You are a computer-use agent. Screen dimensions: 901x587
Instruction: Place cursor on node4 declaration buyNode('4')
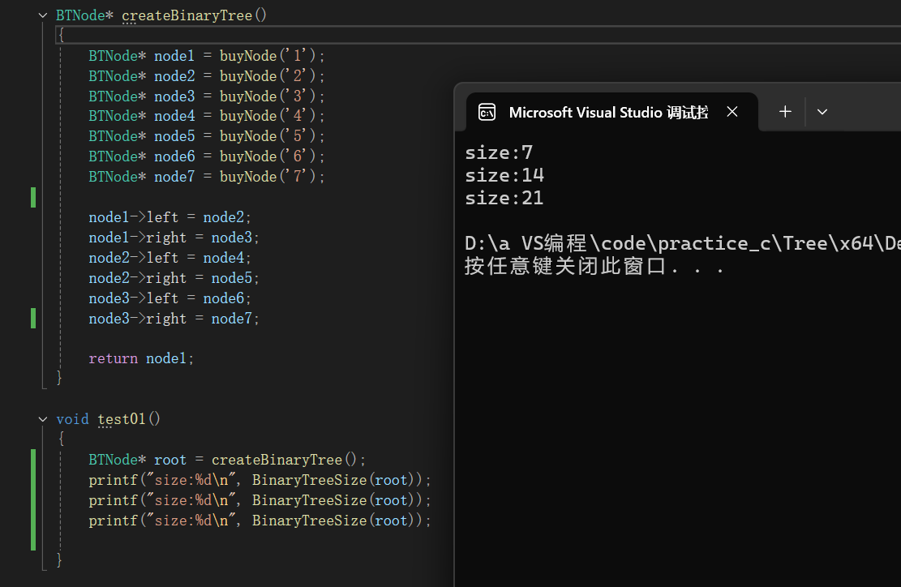click(x=206, y=116)
